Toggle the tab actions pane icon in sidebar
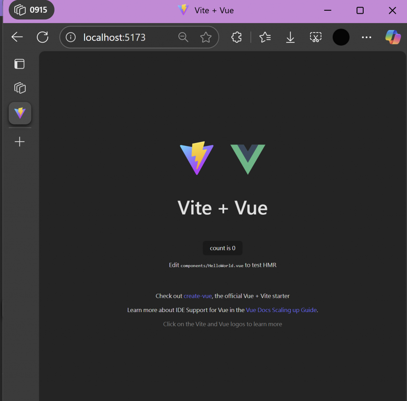This screenshot has width=407, height=401. point(19,64)
